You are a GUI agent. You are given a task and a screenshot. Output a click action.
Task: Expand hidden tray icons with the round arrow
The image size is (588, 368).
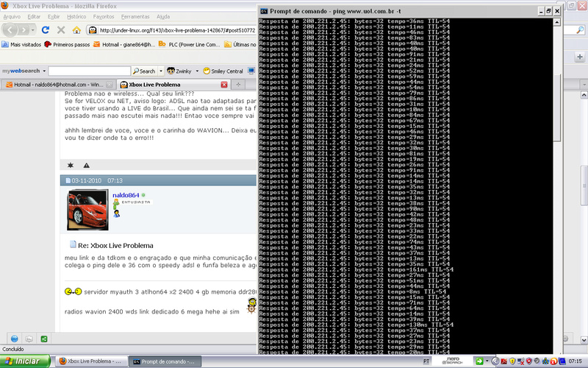point(495,361)
